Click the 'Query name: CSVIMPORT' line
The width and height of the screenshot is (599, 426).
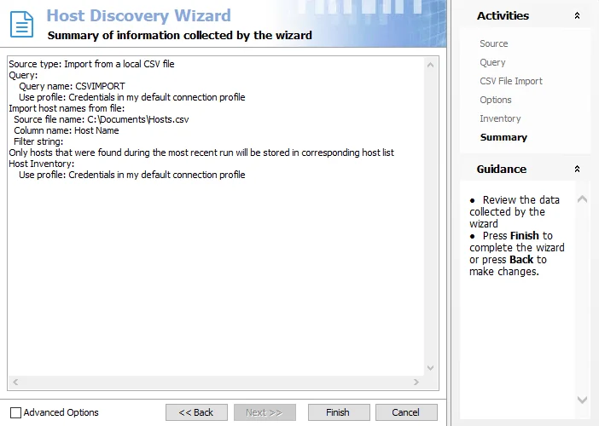point(72,86)
